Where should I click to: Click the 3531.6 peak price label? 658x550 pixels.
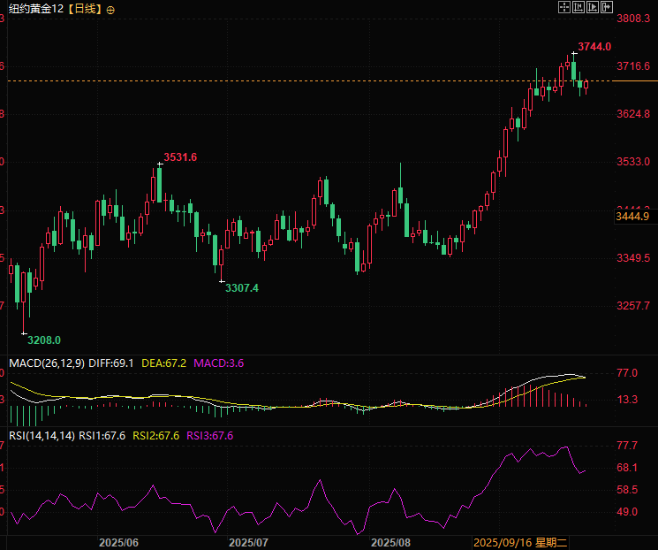180,157
